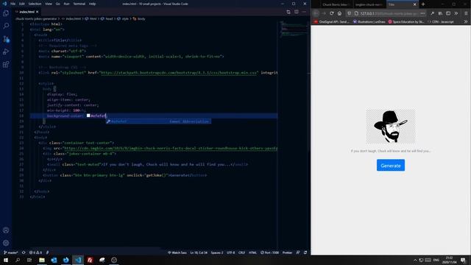471x265 pixels.
Task: Open the Help menu in VS Code
Action: click(92, 4)
